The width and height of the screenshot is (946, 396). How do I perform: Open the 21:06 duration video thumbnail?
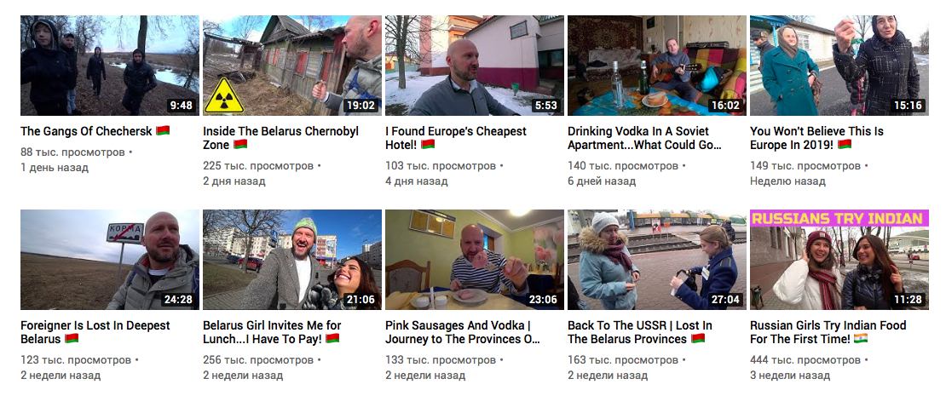tap(292, 260)
